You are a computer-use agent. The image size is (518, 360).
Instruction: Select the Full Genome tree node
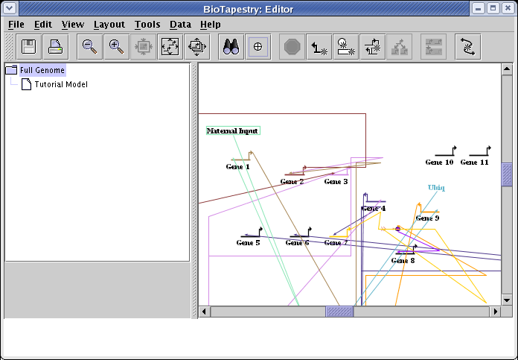42,70
